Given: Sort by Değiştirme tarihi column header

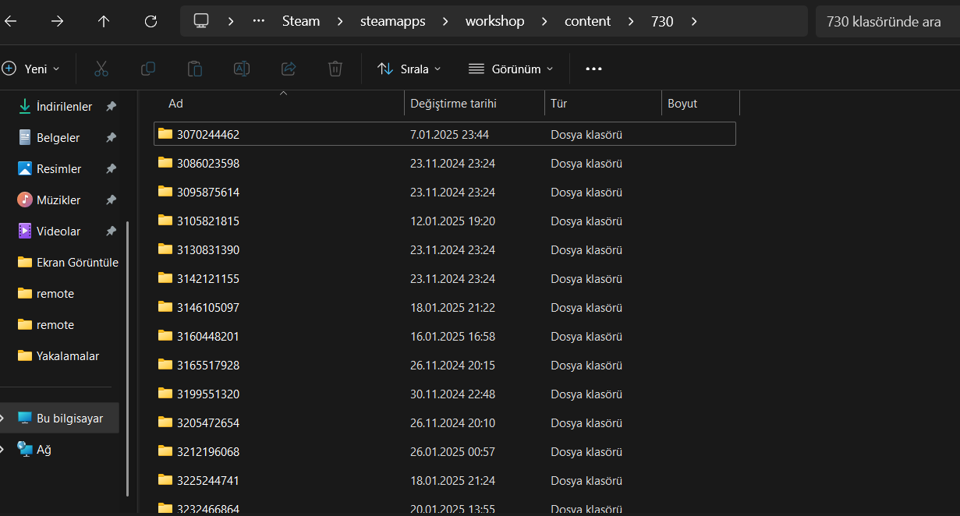Looking at the screenshot, I should (x=474, y=104).
